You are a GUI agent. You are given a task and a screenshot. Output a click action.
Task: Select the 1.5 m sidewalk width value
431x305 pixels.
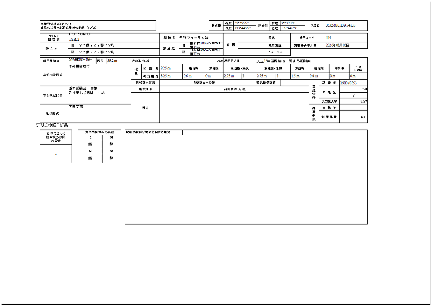click(x=296, y=76)
